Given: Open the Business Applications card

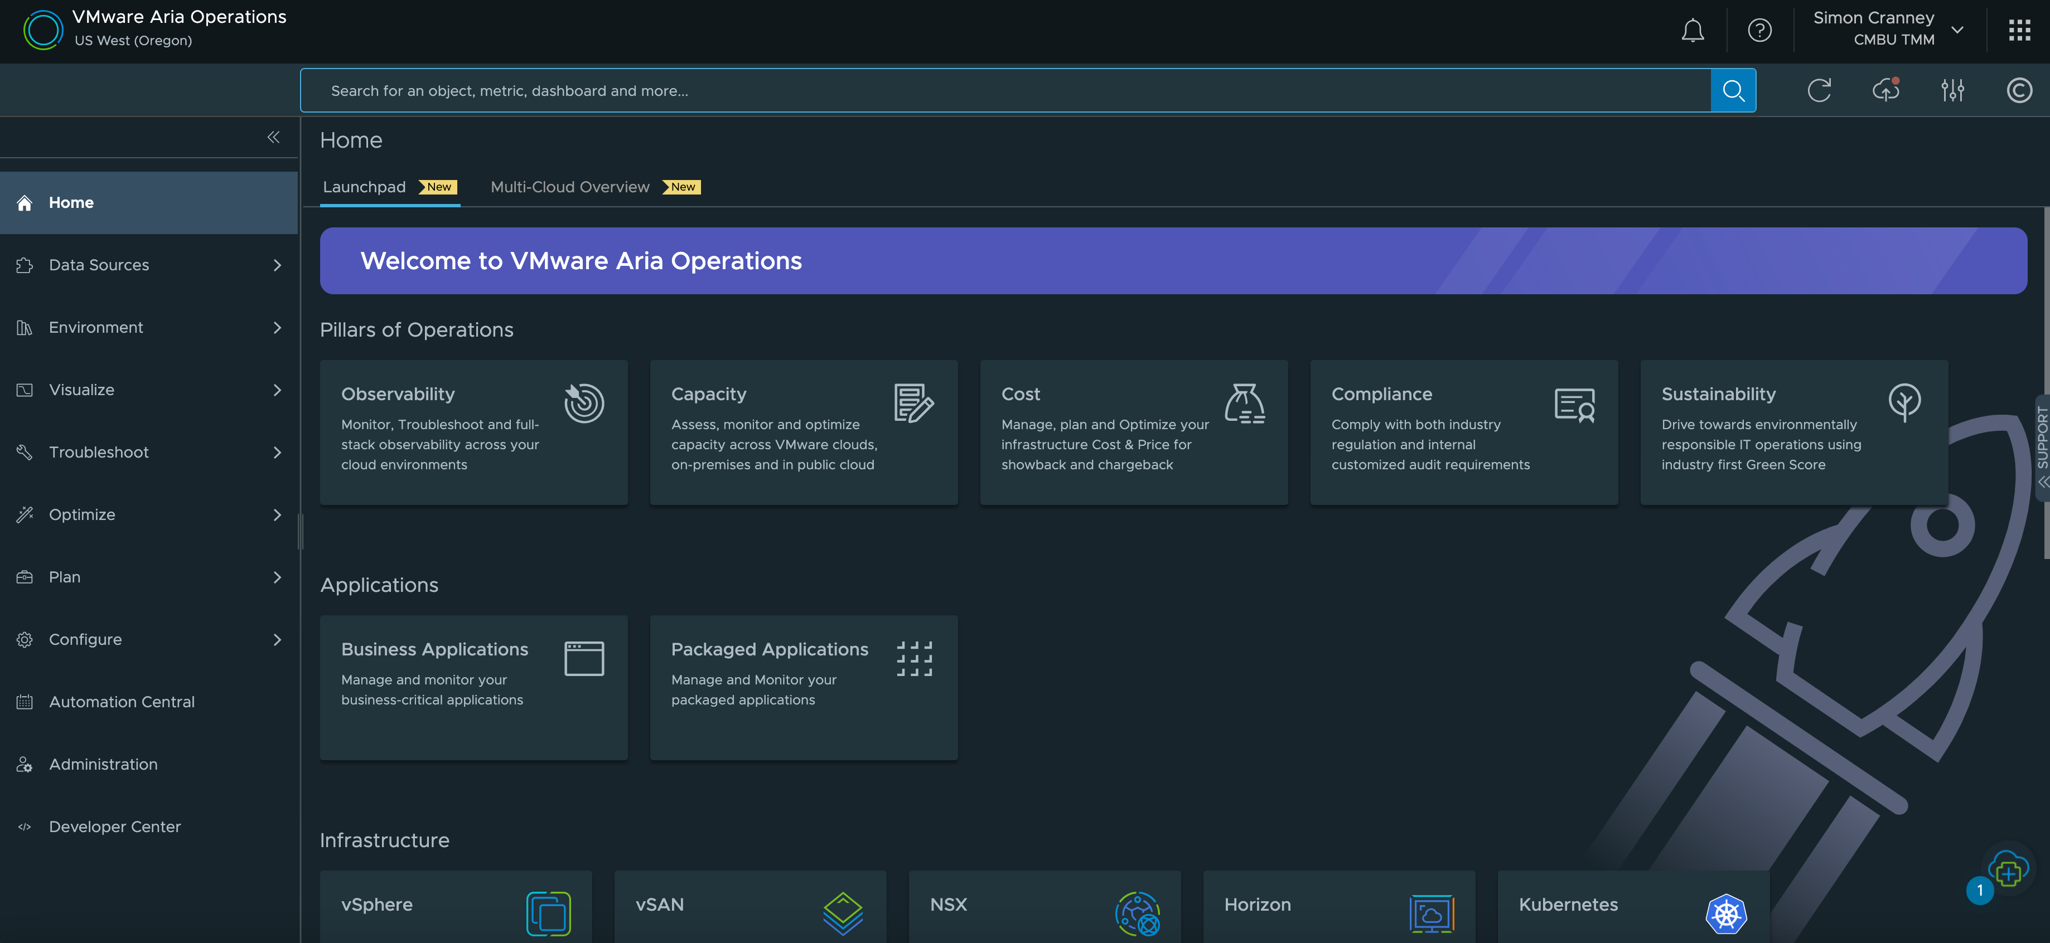Looking at the screenshot, I should click(x=473, y=688).
